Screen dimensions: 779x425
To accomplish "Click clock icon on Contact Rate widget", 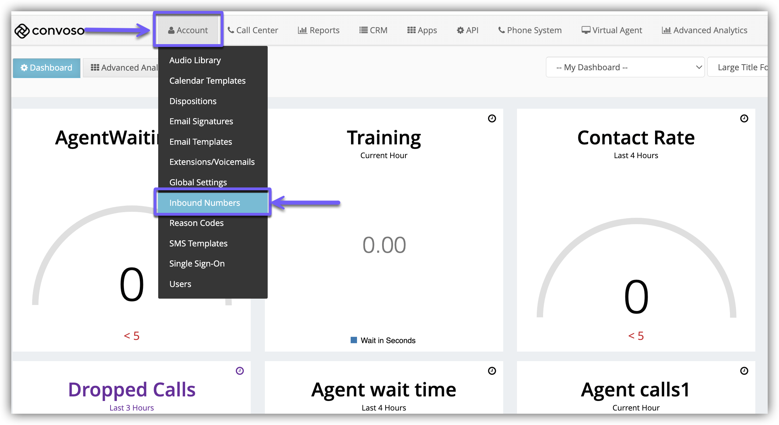I will 744,119.
